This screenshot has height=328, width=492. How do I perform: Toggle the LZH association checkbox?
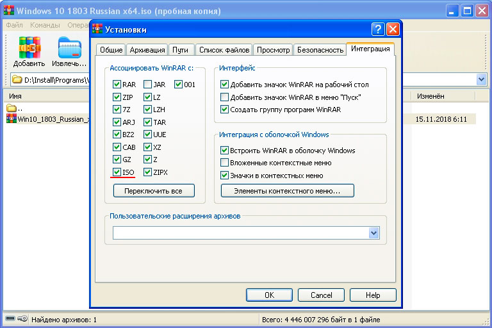tap(147, 110)
